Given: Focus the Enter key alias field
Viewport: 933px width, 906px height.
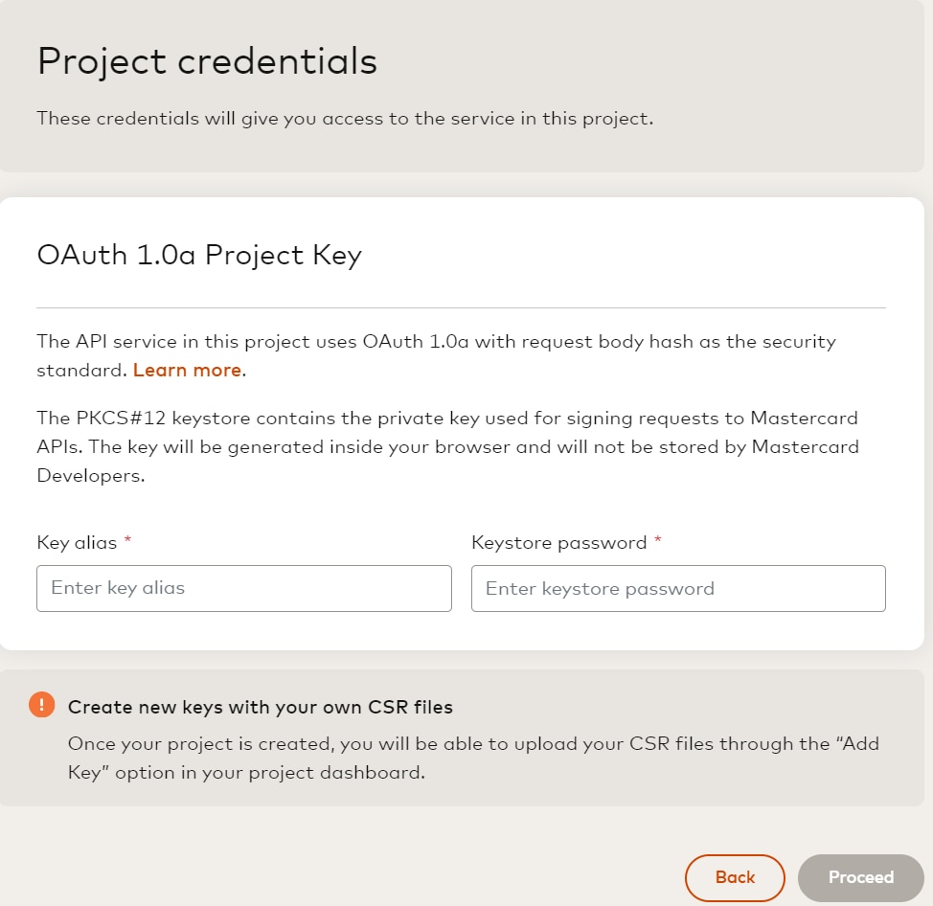Looking at the screenshot, I should click(243, 588).
